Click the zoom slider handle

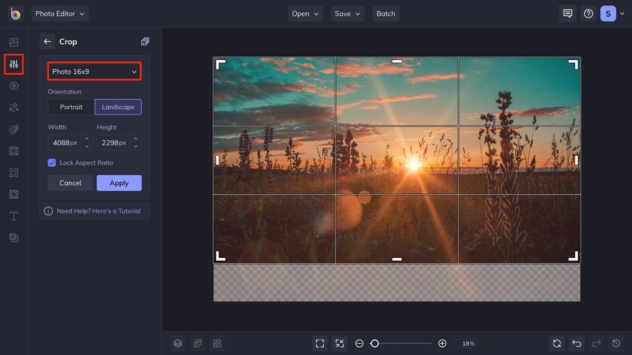[x=375, y=343]
